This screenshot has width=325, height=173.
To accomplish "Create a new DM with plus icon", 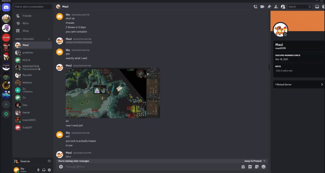I will click(x=49, y=39).
